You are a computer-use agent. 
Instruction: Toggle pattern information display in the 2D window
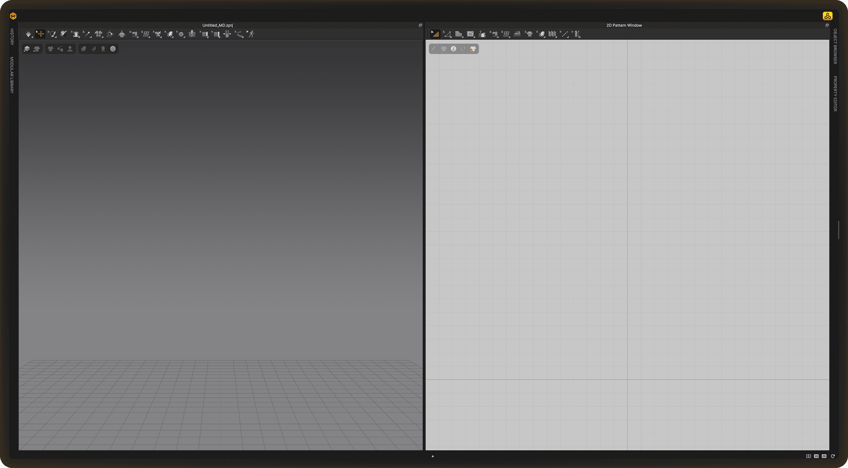[x=454, y=49]
